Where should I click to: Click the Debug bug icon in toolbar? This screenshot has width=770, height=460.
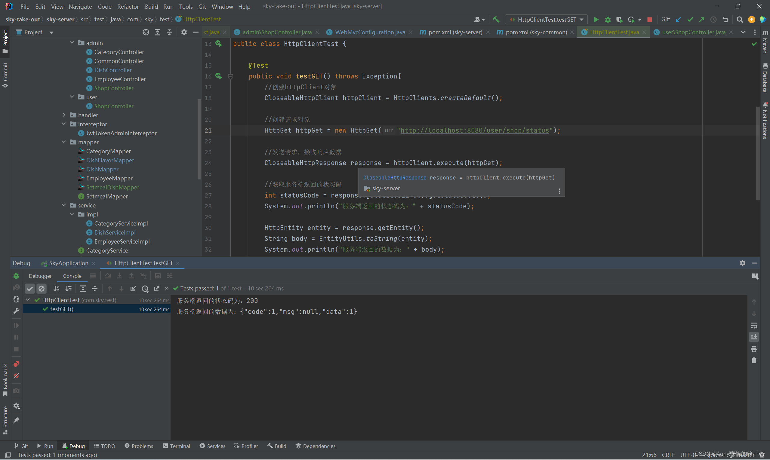pyautogui.click(x=608, y=20)
